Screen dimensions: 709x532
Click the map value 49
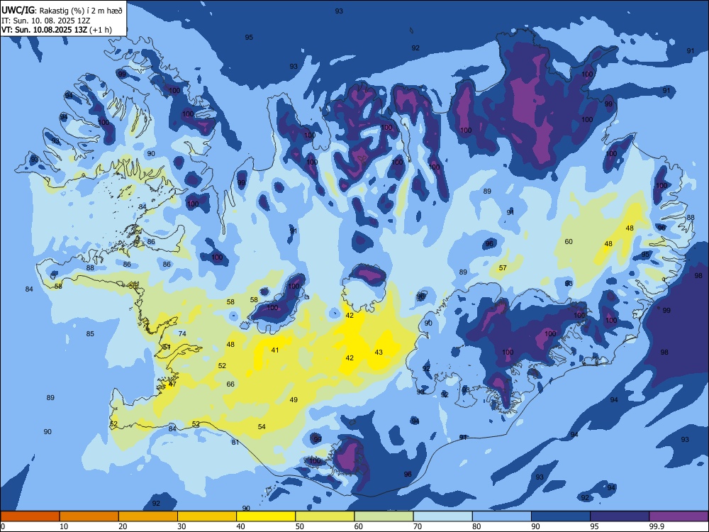point(294,399)
